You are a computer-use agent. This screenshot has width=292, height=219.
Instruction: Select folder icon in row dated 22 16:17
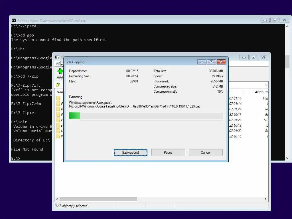point(58,114)
